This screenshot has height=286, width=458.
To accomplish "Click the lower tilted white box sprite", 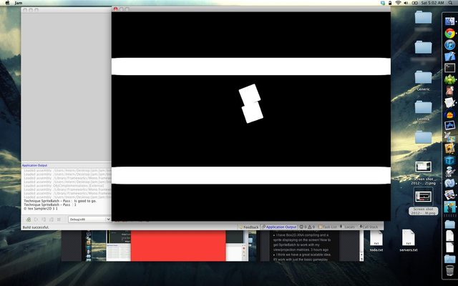I will click(253, 113).
